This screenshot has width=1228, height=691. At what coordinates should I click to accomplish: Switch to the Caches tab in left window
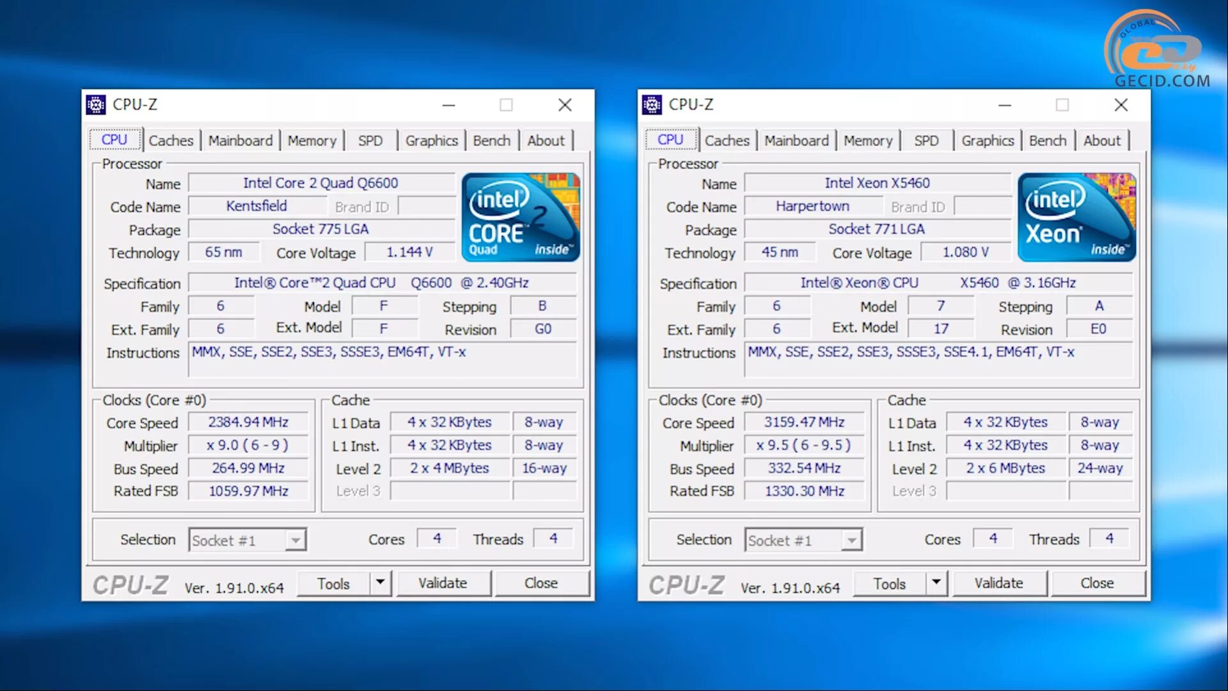[171, 141]
